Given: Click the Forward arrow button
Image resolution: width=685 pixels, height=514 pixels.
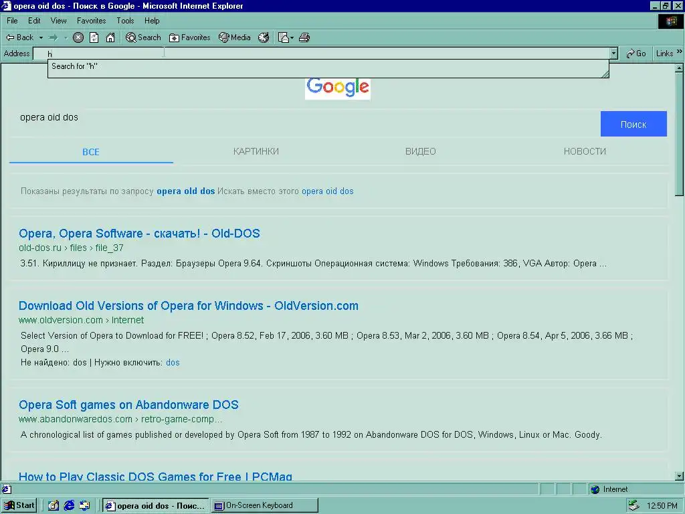Looking at the screenshot, I should click(54, 37).
